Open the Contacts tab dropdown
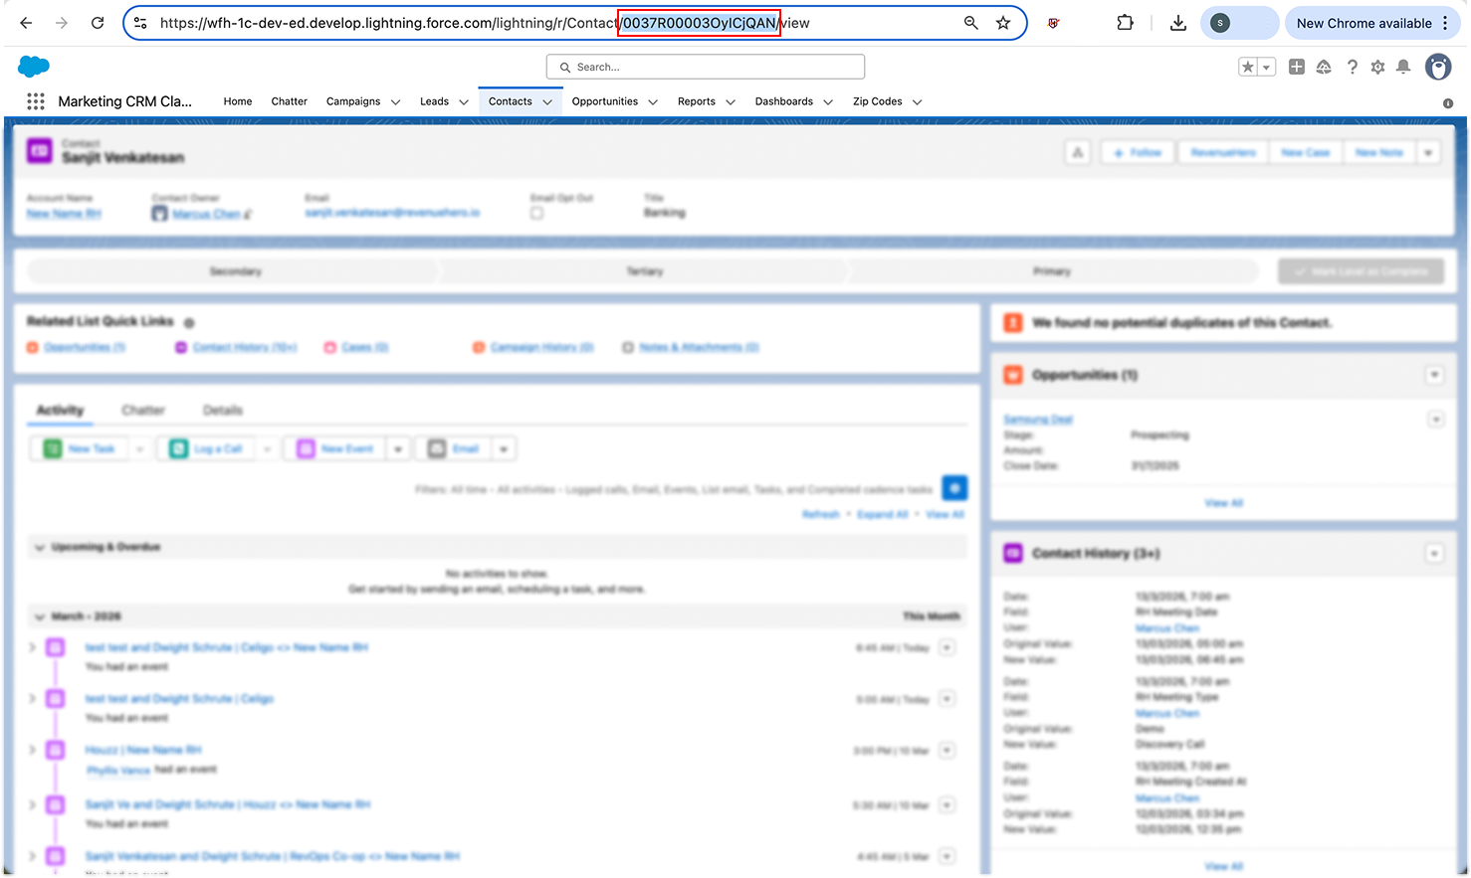 tap(545, 100)
